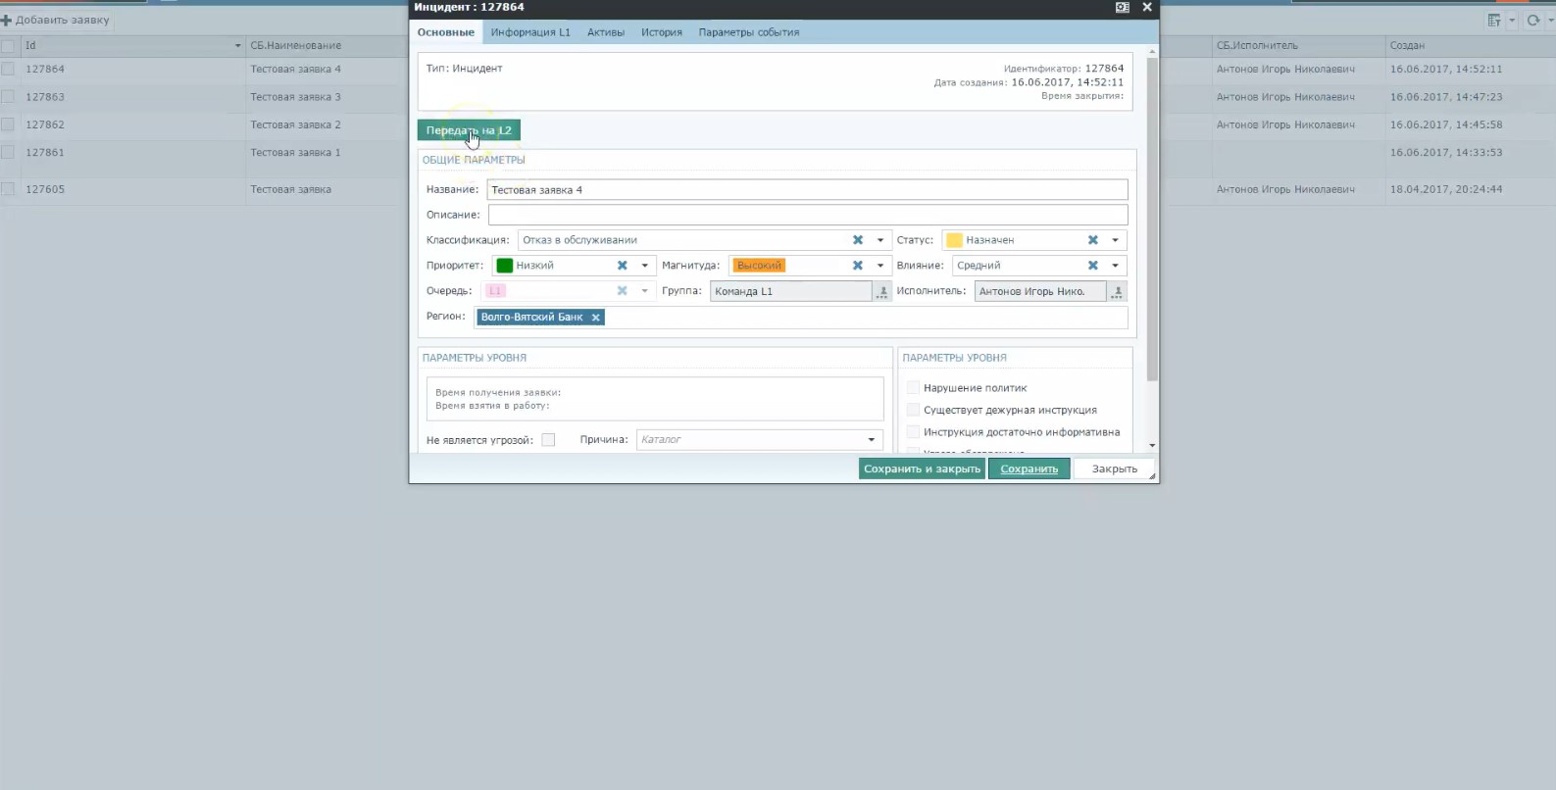Open the Группа group picker icon
Screen dimensions: 1556x790
tap(882, 291)
